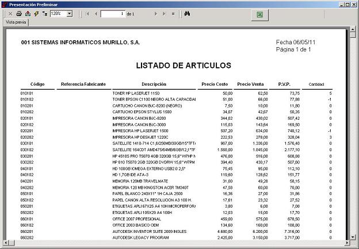This screenshot has width=359, height=249.
Task: Click CARTUCHO EPSON STYLUS 1500 description
Action: pyautogui.click(x=142, y=112)
